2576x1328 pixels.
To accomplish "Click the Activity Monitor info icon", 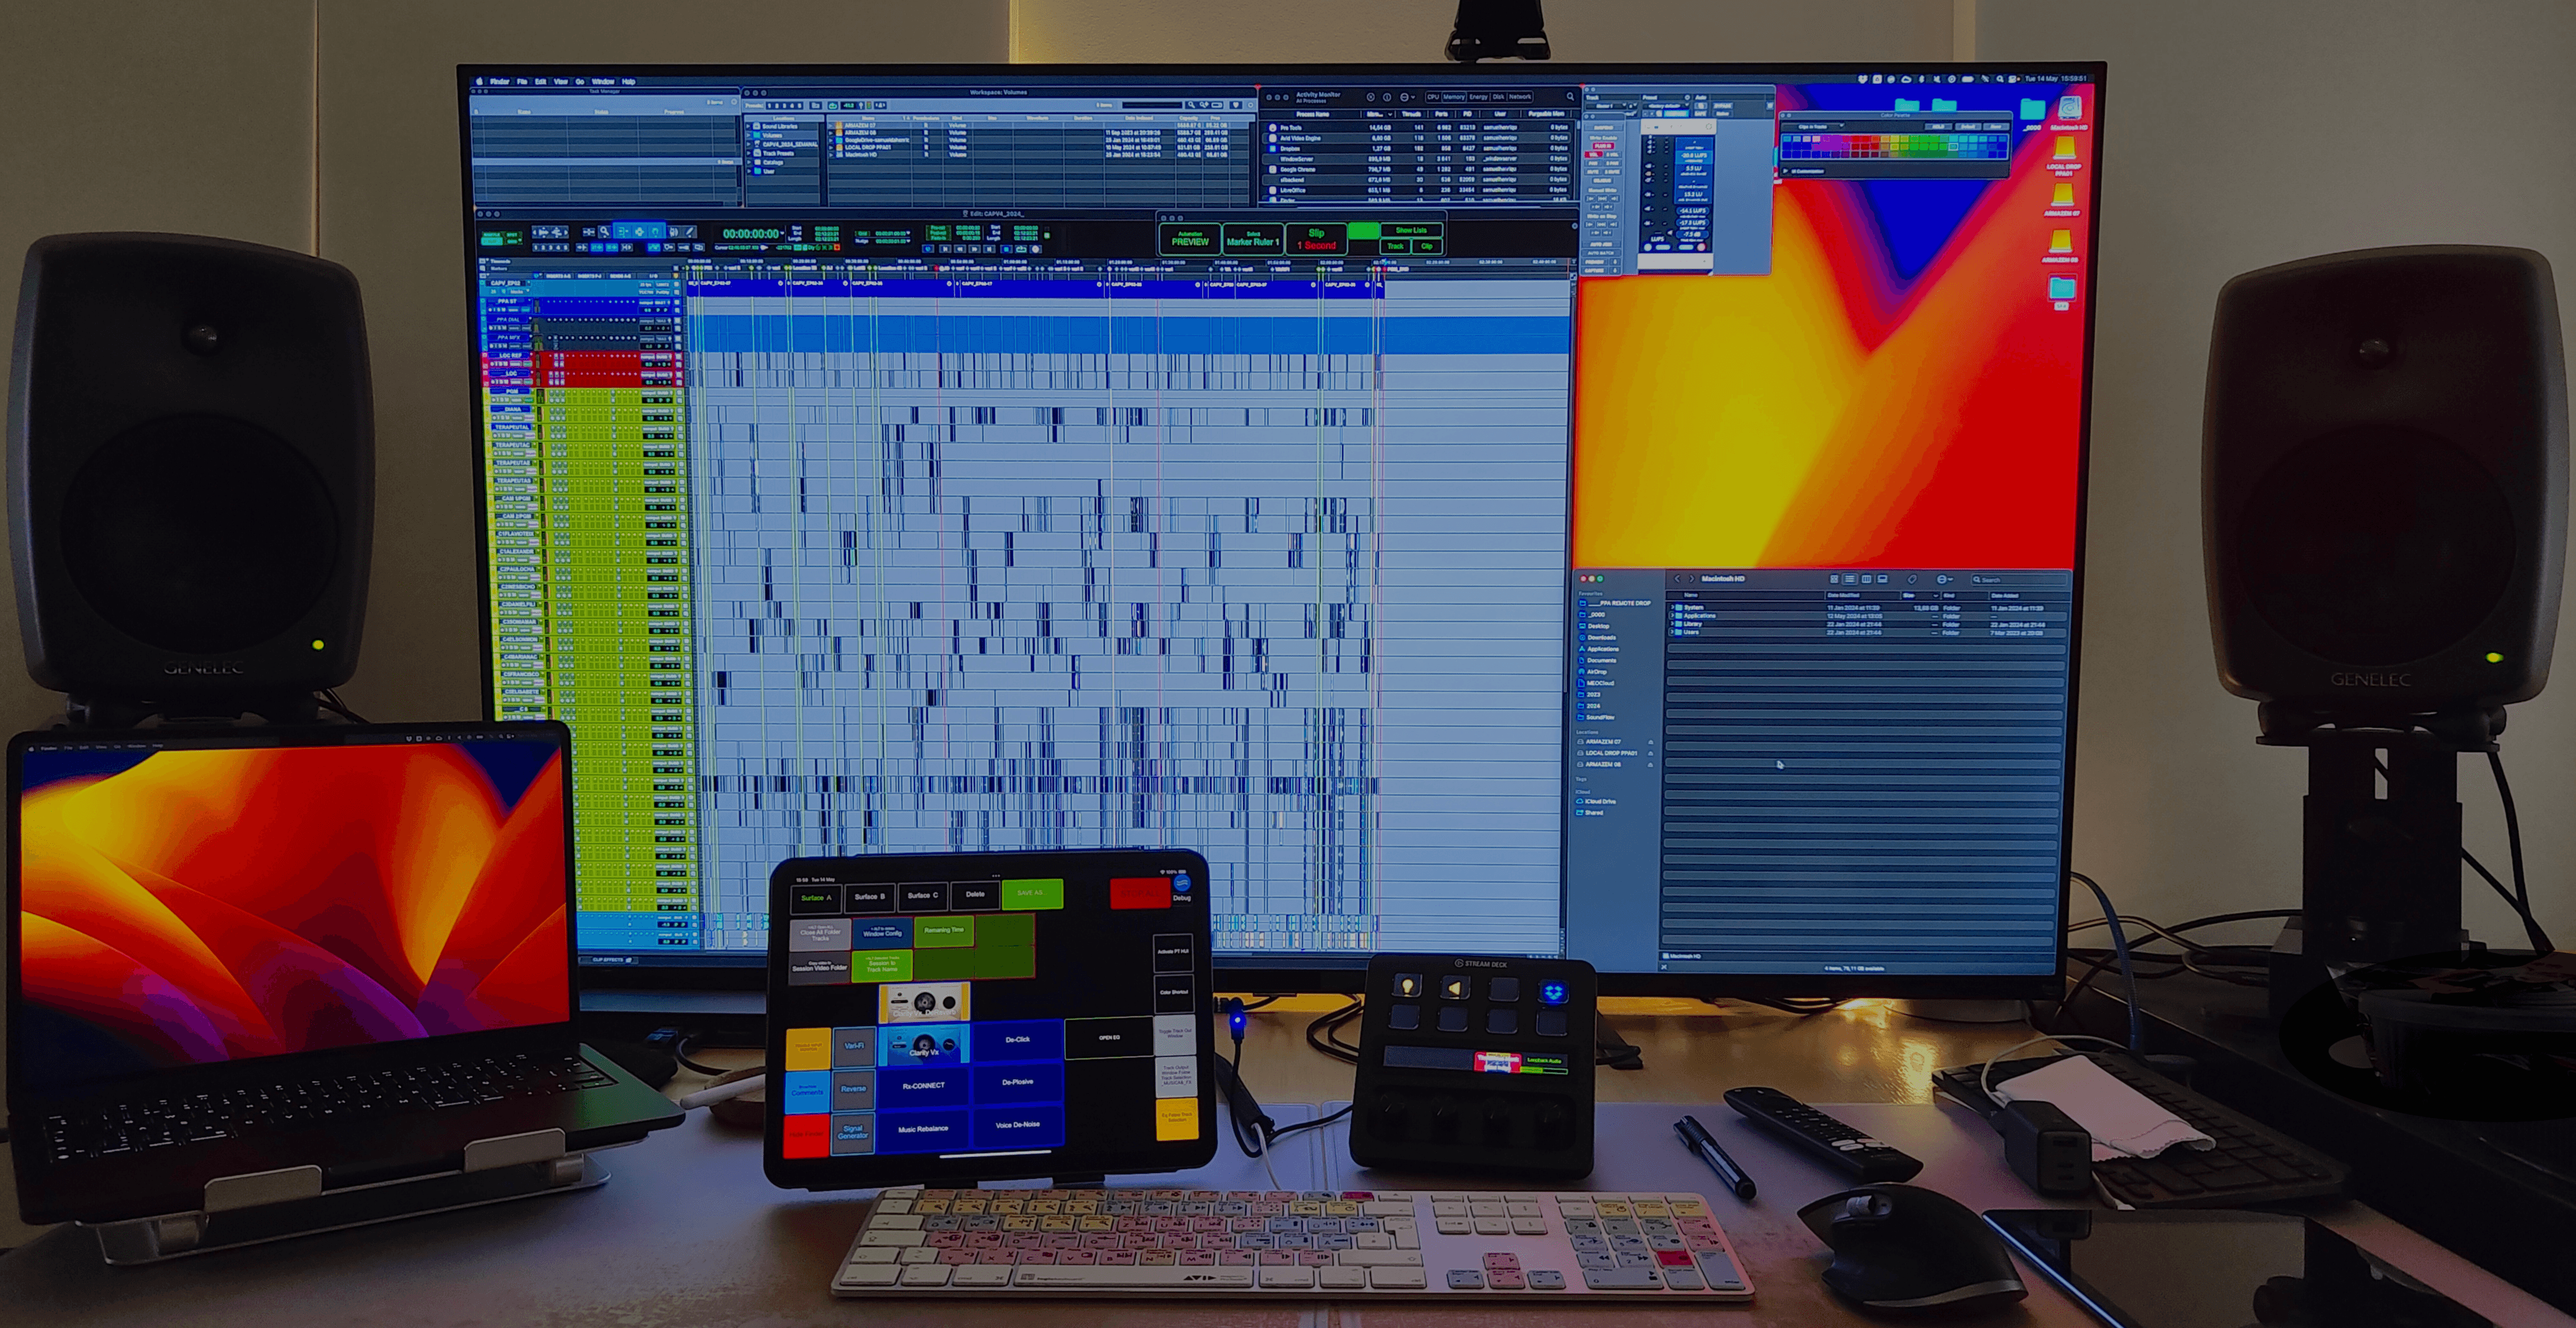I will [1387, 97].
